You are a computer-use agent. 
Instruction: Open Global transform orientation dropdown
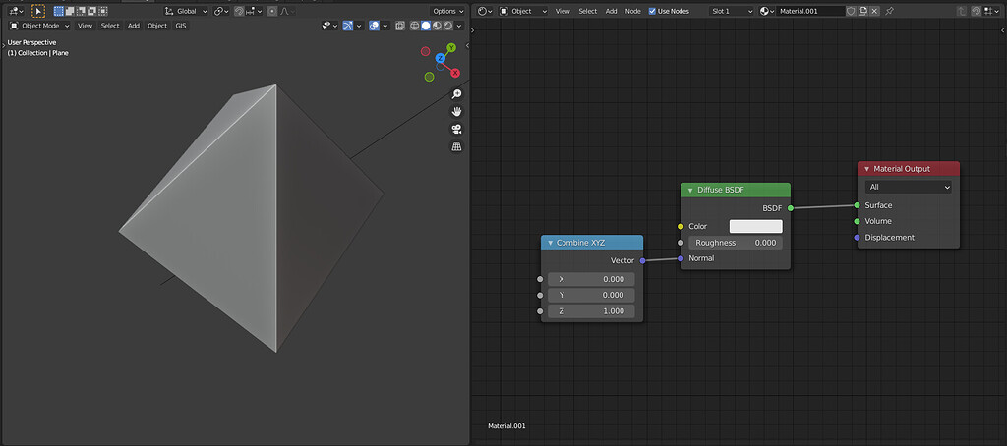186,11
